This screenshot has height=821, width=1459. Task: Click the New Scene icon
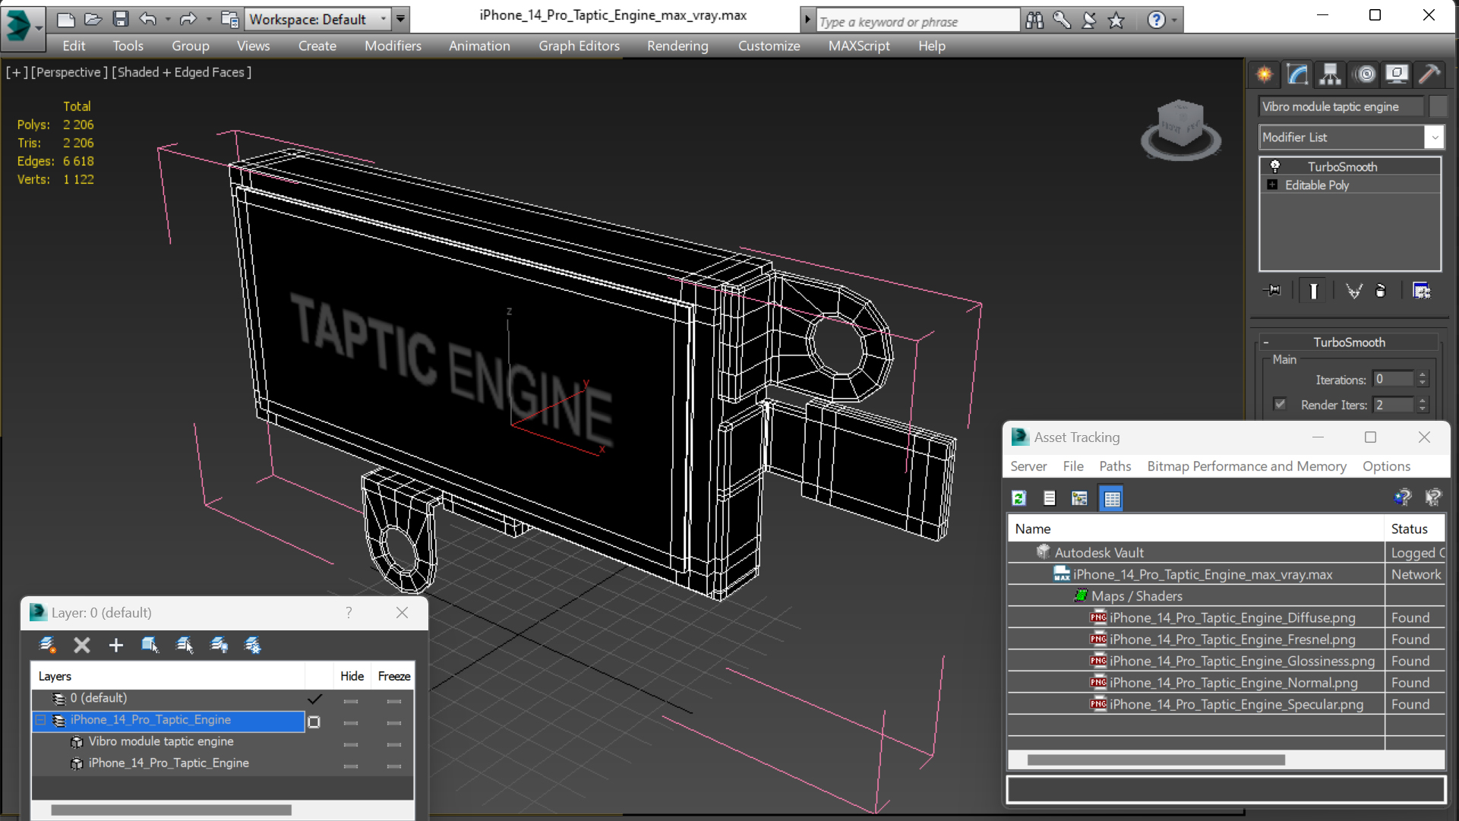(x=66, y=19)
